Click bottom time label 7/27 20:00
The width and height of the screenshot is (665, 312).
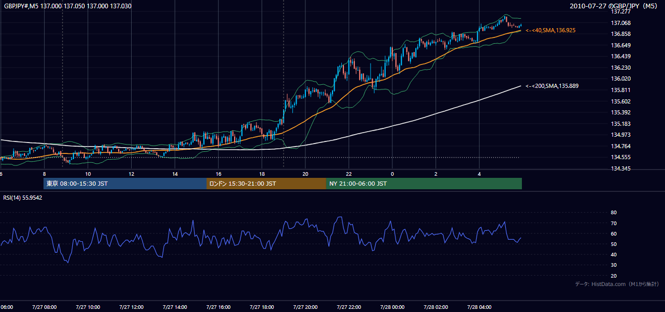(305, 307)
